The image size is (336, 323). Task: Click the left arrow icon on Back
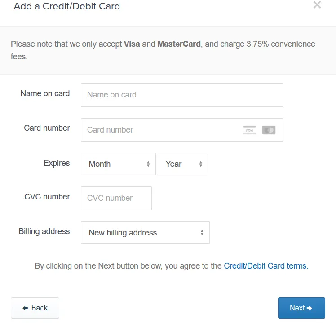[x=25, y=308]
